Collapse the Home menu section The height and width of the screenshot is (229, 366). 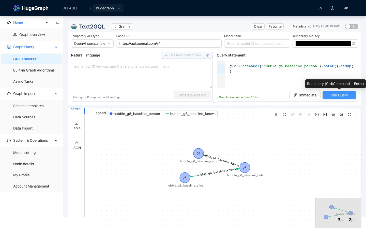coord(47,22)
